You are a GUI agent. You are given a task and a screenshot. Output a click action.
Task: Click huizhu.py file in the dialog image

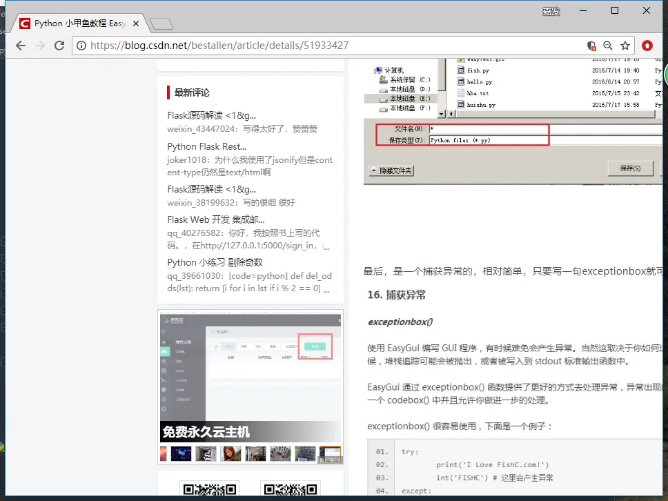[476, 105]
